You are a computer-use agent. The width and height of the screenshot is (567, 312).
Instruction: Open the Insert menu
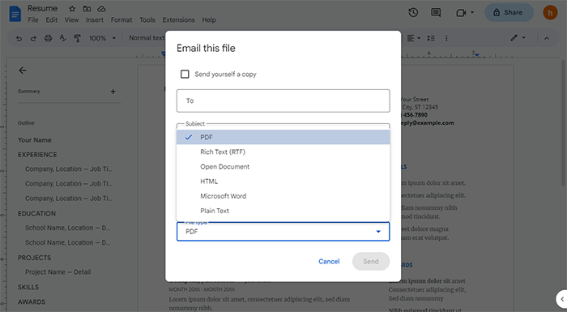(95, 20)
